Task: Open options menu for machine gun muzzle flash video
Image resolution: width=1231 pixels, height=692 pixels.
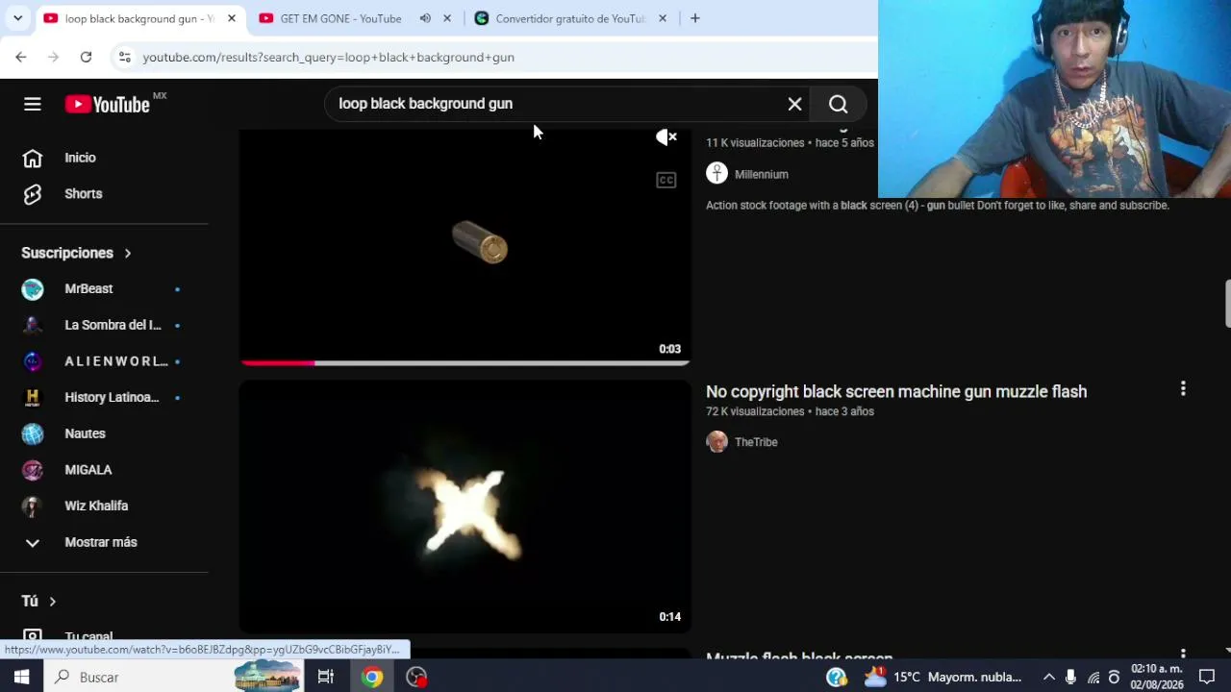Action: 1183,388
